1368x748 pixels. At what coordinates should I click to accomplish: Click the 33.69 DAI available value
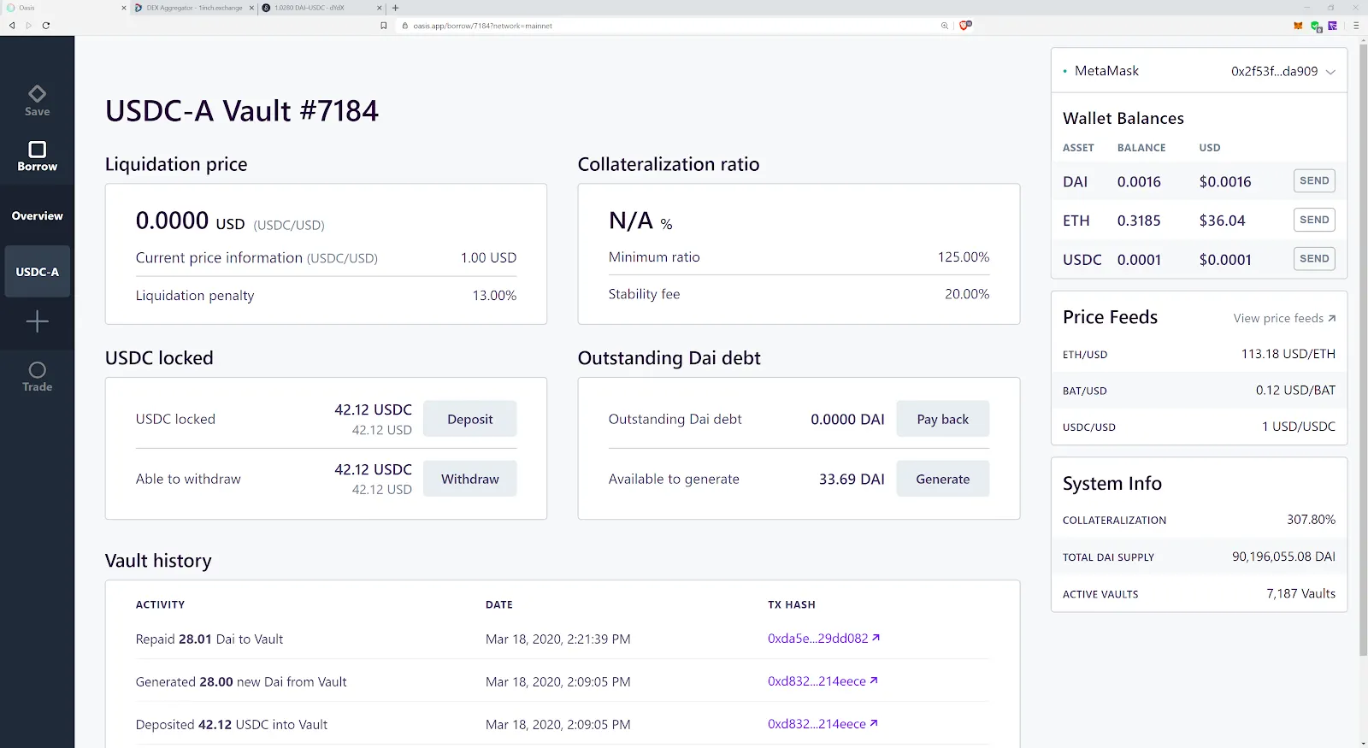click(852, 479)
